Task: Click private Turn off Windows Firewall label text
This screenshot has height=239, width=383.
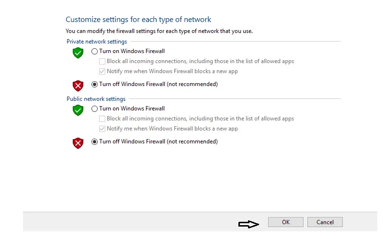Action: point(158,84)
